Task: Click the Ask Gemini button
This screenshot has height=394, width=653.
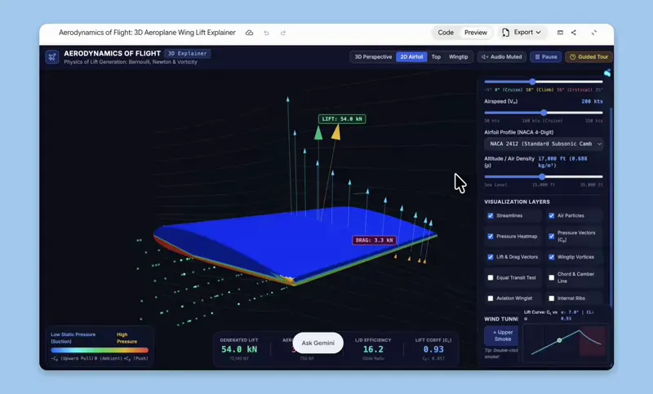Action: tap(318, 343)
